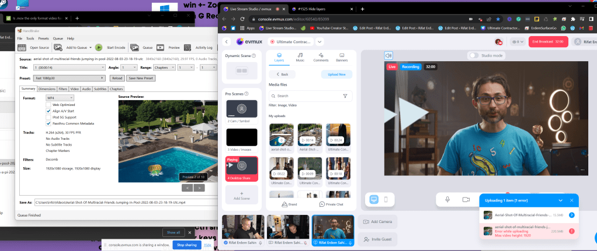This screenshot has height=251, width=597.
Task: Open the Fast 1080p30 preset selector
Action: (x=69, y=78)
